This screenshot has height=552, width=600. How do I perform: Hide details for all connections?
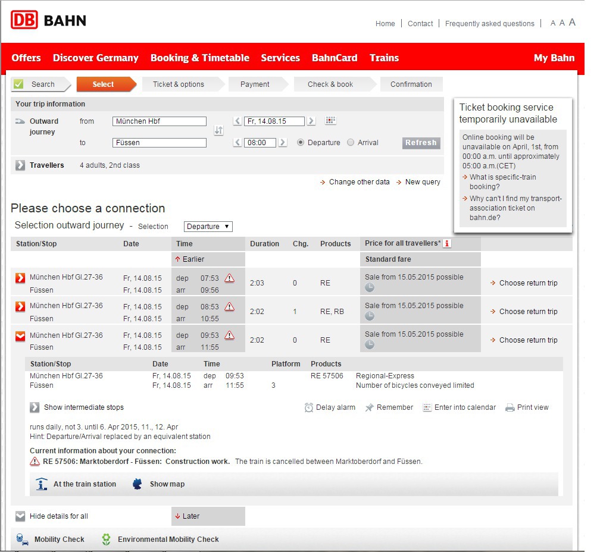[52, 516]
